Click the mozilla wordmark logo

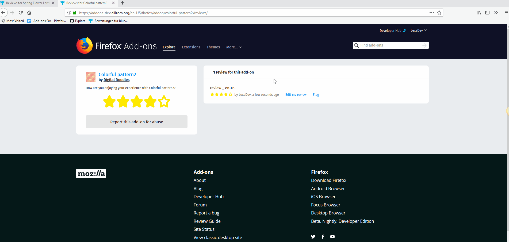tap(91, 173)
